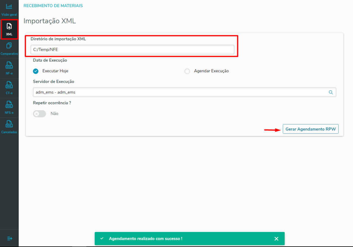The height and width of the screenshot is (247, 353).
Task: Close the success notification
Action: point(276,239)
